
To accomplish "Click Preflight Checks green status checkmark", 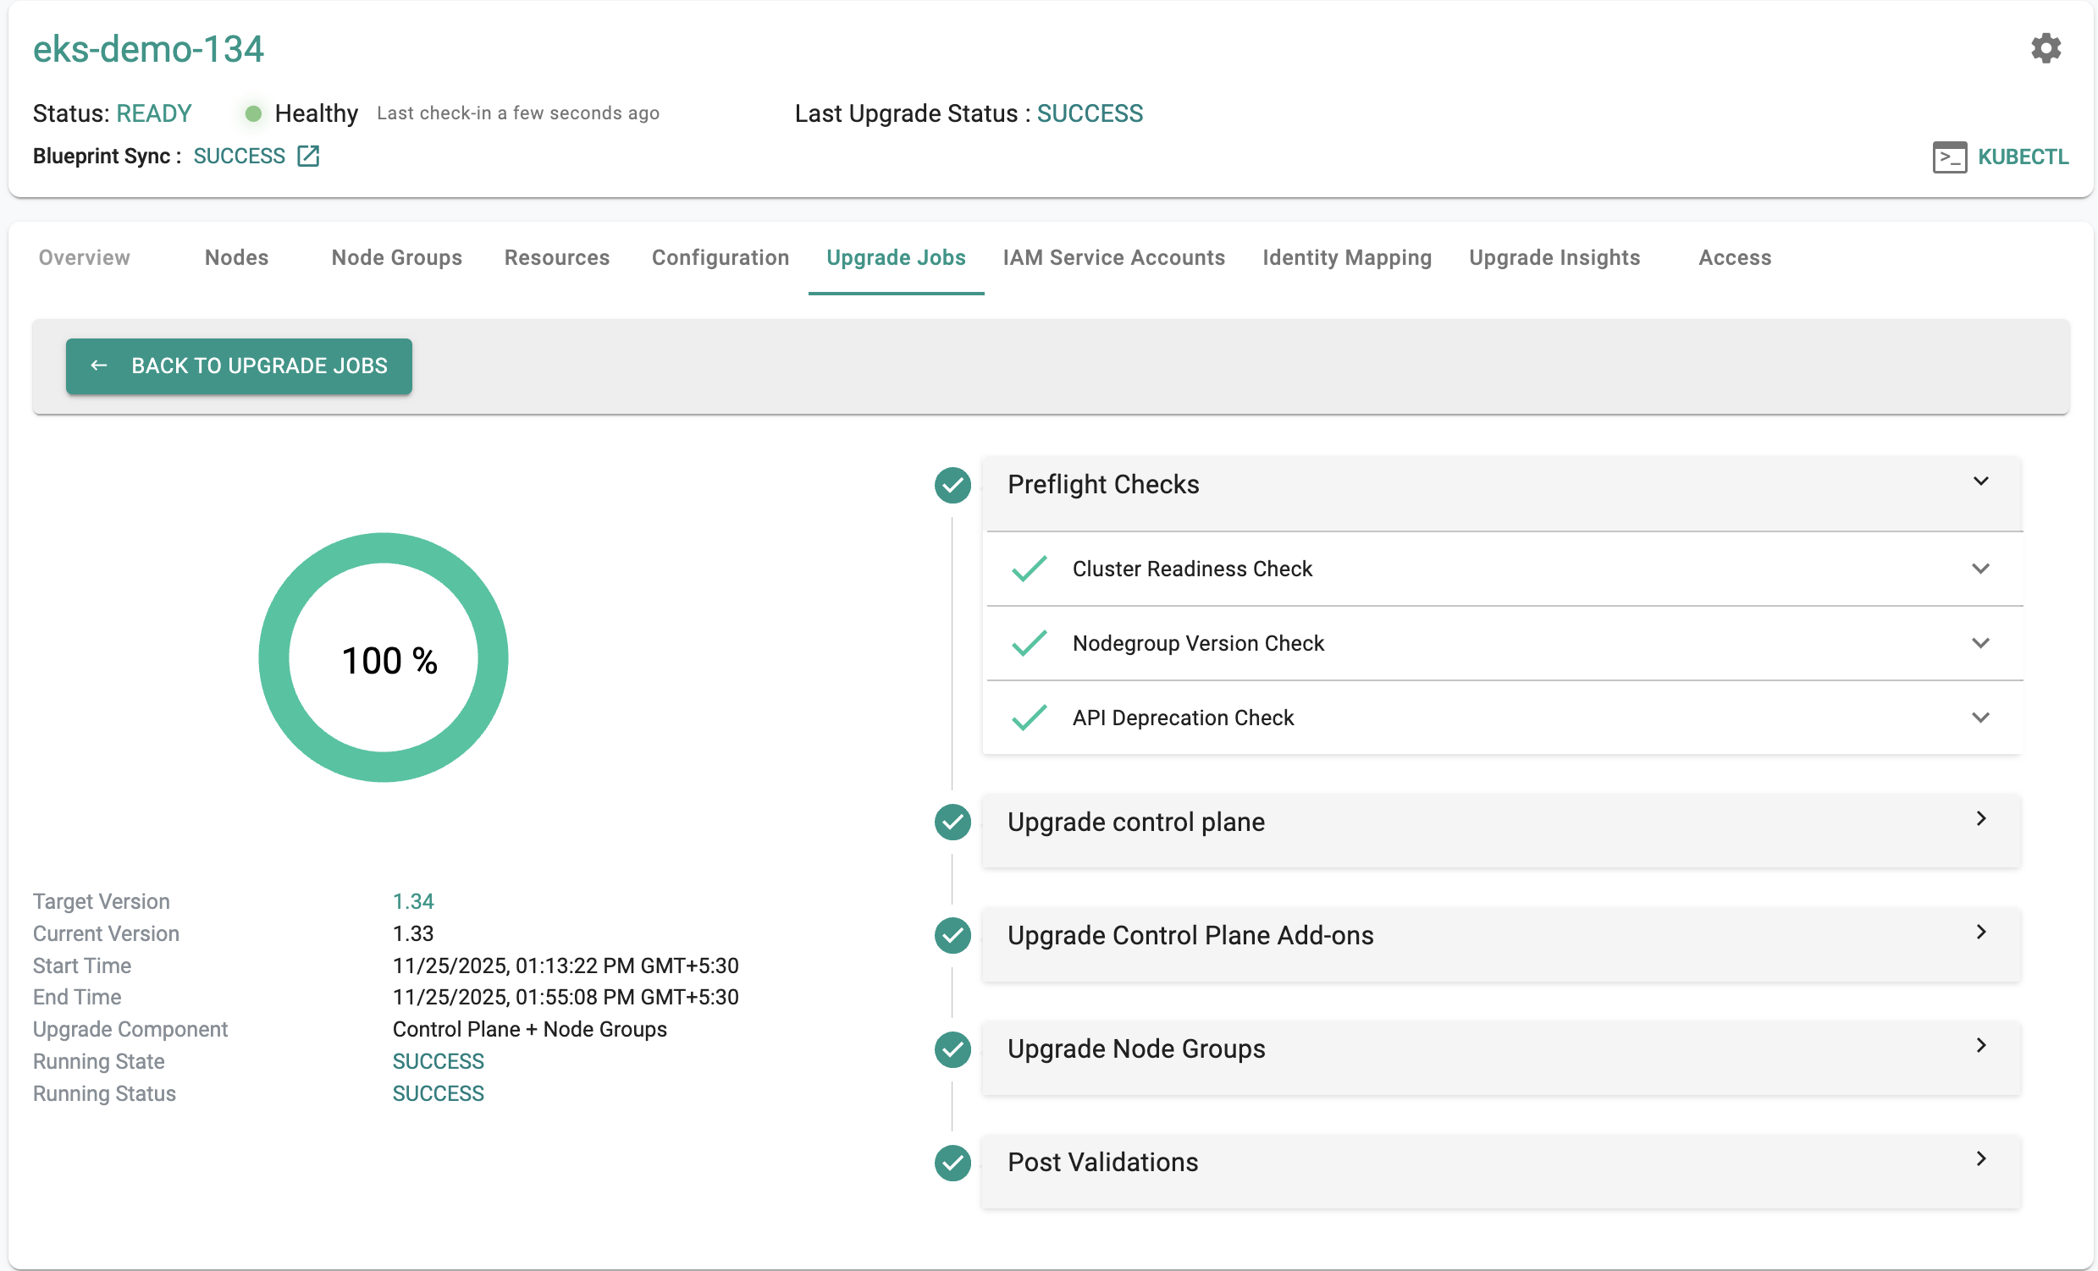I will (x=952, y=486).
